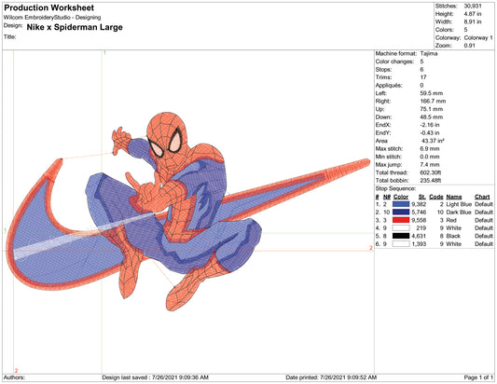
Task: Select the Red thread swatch
Action: point(401,220)
